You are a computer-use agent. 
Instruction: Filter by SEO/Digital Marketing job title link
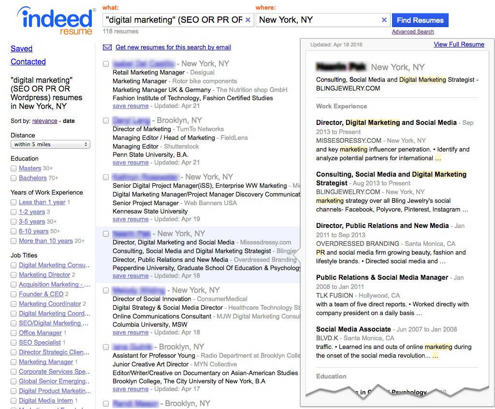53,323
